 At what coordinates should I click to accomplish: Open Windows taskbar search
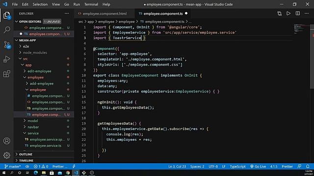click(12, 173)
